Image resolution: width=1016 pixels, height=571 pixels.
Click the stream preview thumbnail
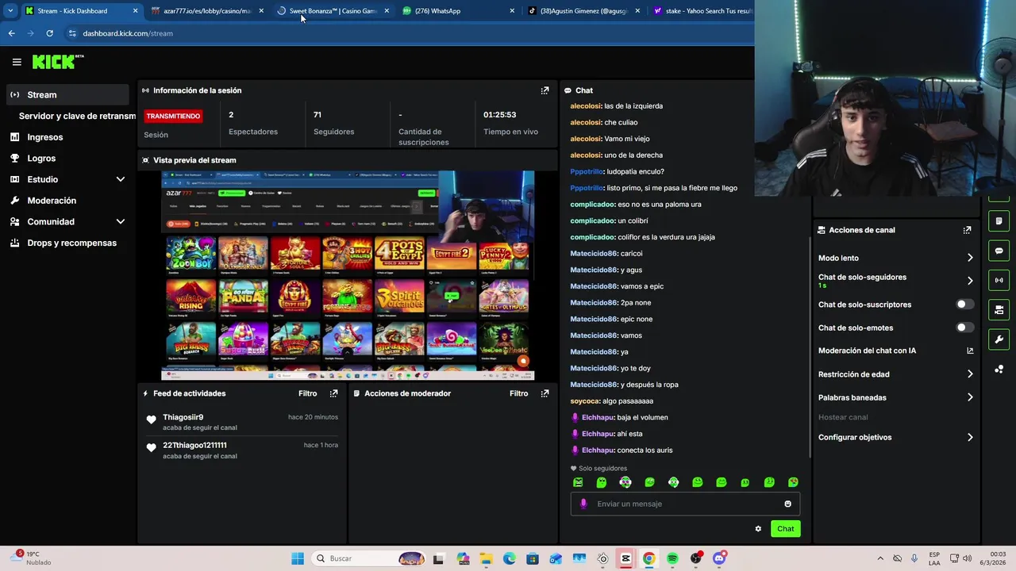[348, 275]
